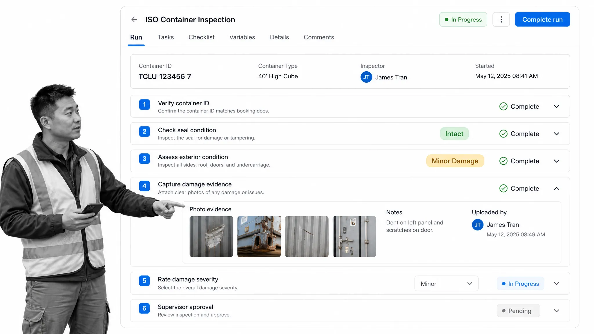Select the container ID TCLU 123456 7

pyautogui.click(x=165, y=77)
